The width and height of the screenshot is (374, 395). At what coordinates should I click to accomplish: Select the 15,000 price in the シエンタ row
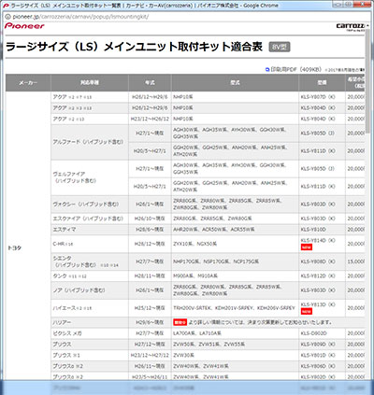[355, 261]
